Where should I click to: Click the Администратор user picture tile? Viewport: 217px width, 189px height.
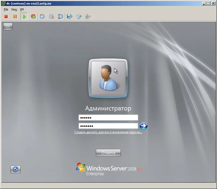pyautogui.click(x=108, y=78)
